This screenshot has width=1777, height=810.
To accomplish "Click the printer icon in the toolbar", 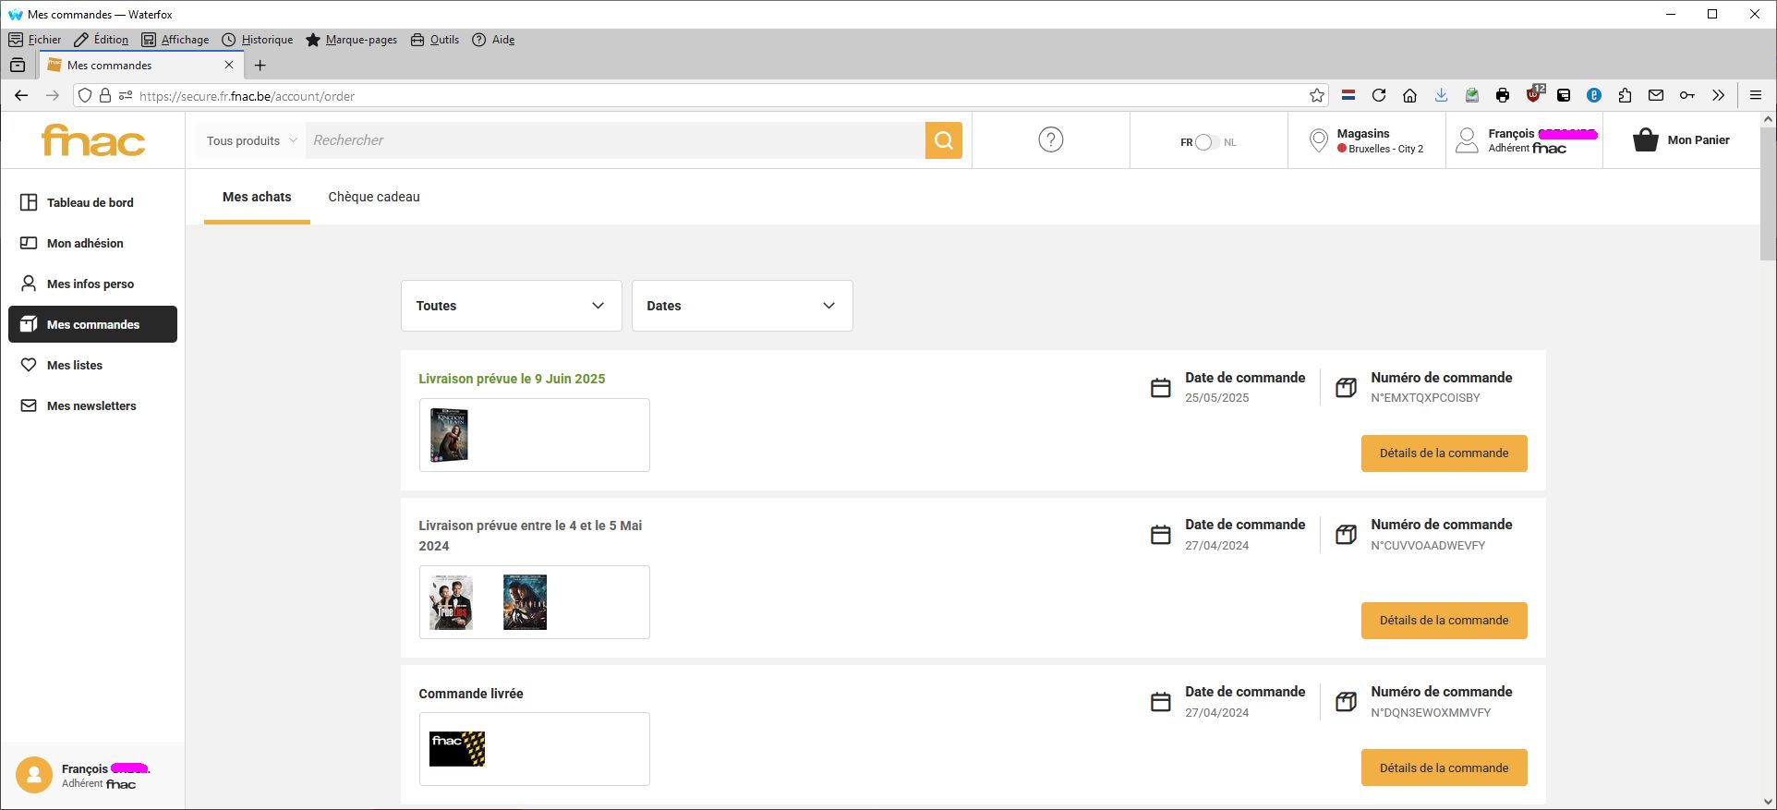I will (x=1503, y=95).
